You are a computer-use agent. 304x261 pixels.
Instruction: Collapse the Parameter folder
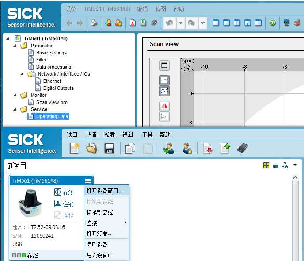click(x=15, y=46)
